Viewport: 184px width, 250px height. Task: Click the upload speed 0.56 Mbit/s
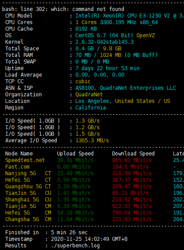pyautogui.click(x=74, y=180)
